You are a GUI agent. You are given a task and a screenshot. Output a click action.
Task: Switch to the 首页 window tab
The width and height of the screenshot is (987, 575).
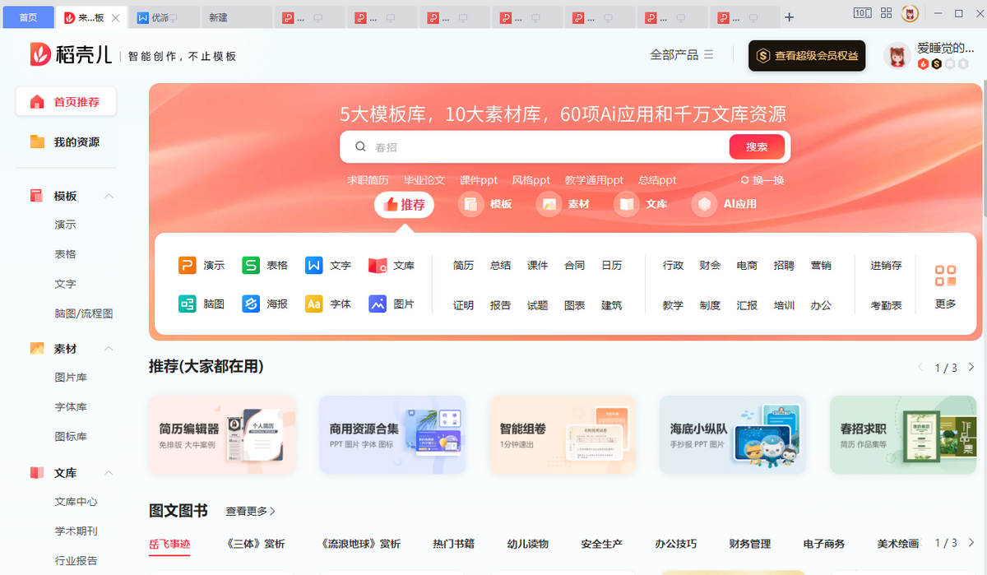pos(28,17)
